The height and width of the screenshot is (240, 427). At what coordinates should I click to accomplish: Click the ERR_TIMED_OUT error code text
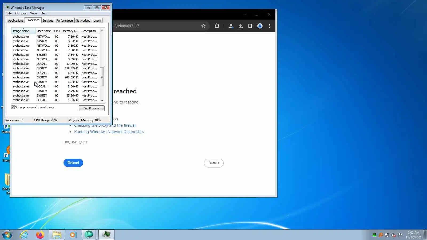pyautogui.click(x=75, y=142)
